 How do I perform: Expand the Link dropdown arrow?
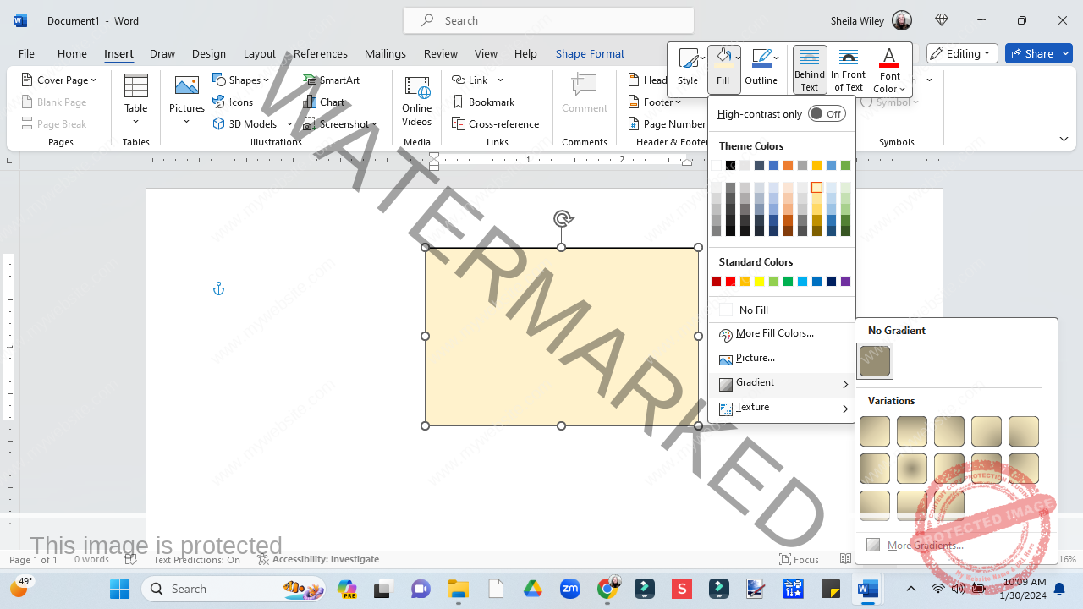[x=500, y=80]
